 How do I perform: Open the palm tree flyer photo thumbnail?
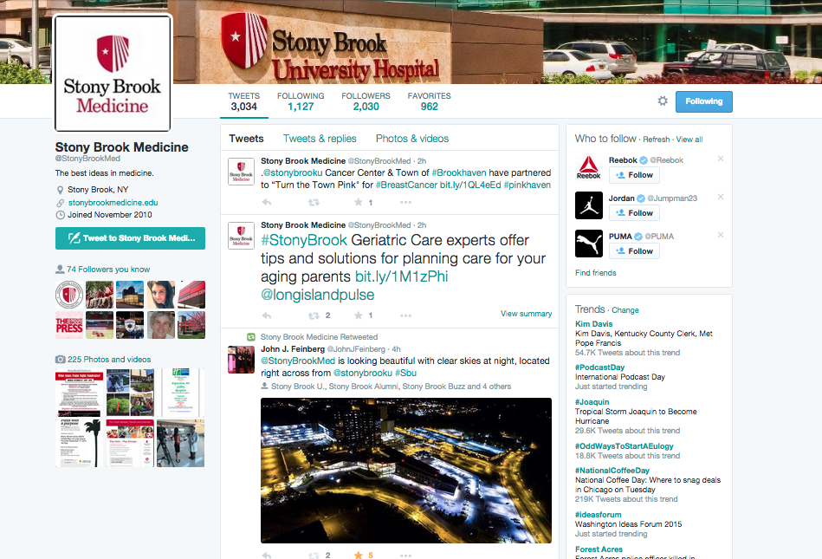pyautogui.click(x=79, y=443)
